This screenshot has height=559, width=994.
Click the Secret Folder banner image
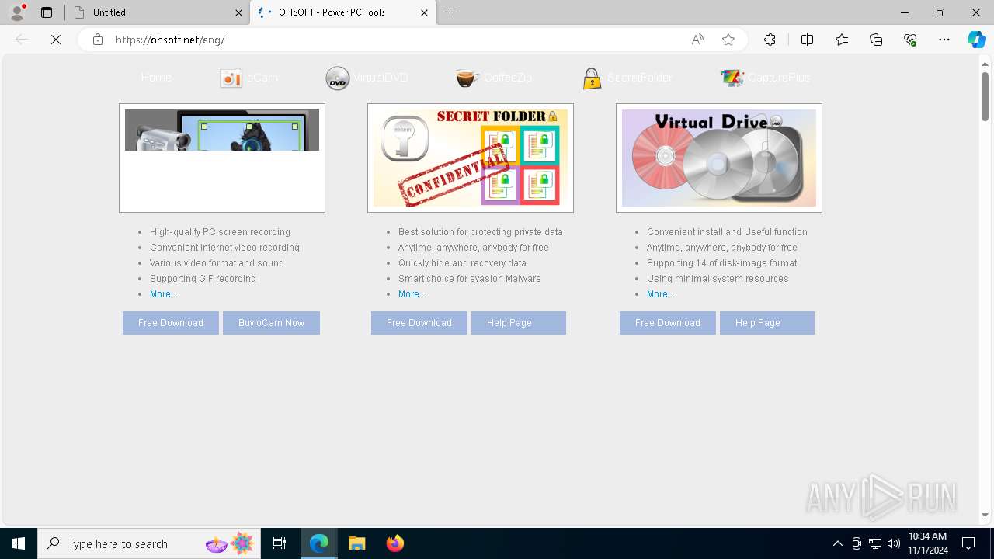tap(471, 158)
